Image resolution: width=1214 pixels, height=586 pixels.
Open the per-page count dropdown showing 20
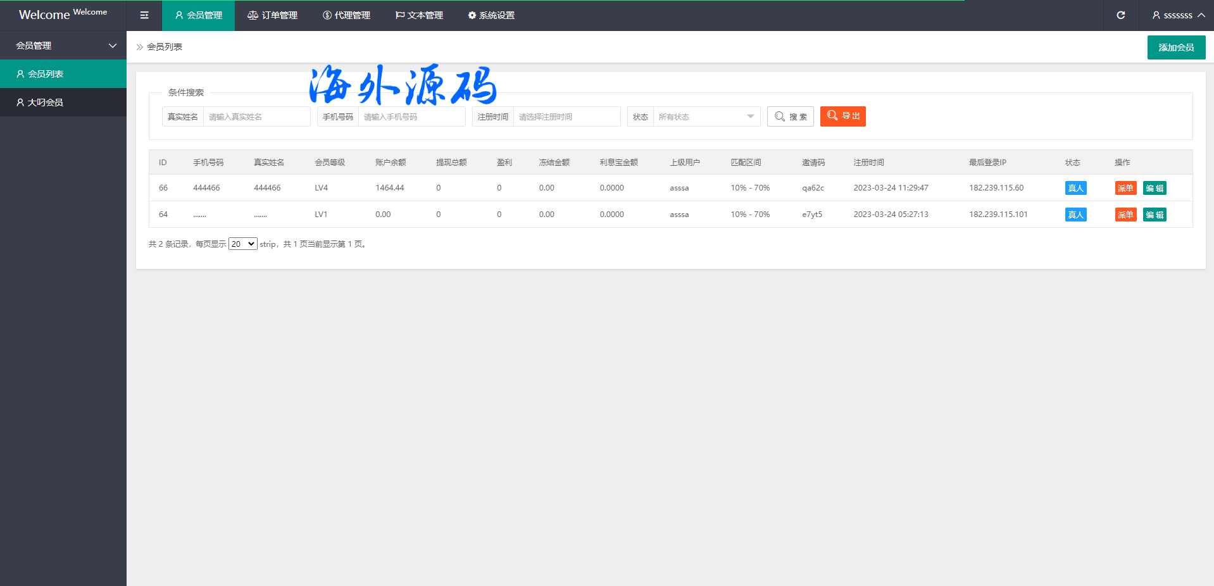coord(242,244)
